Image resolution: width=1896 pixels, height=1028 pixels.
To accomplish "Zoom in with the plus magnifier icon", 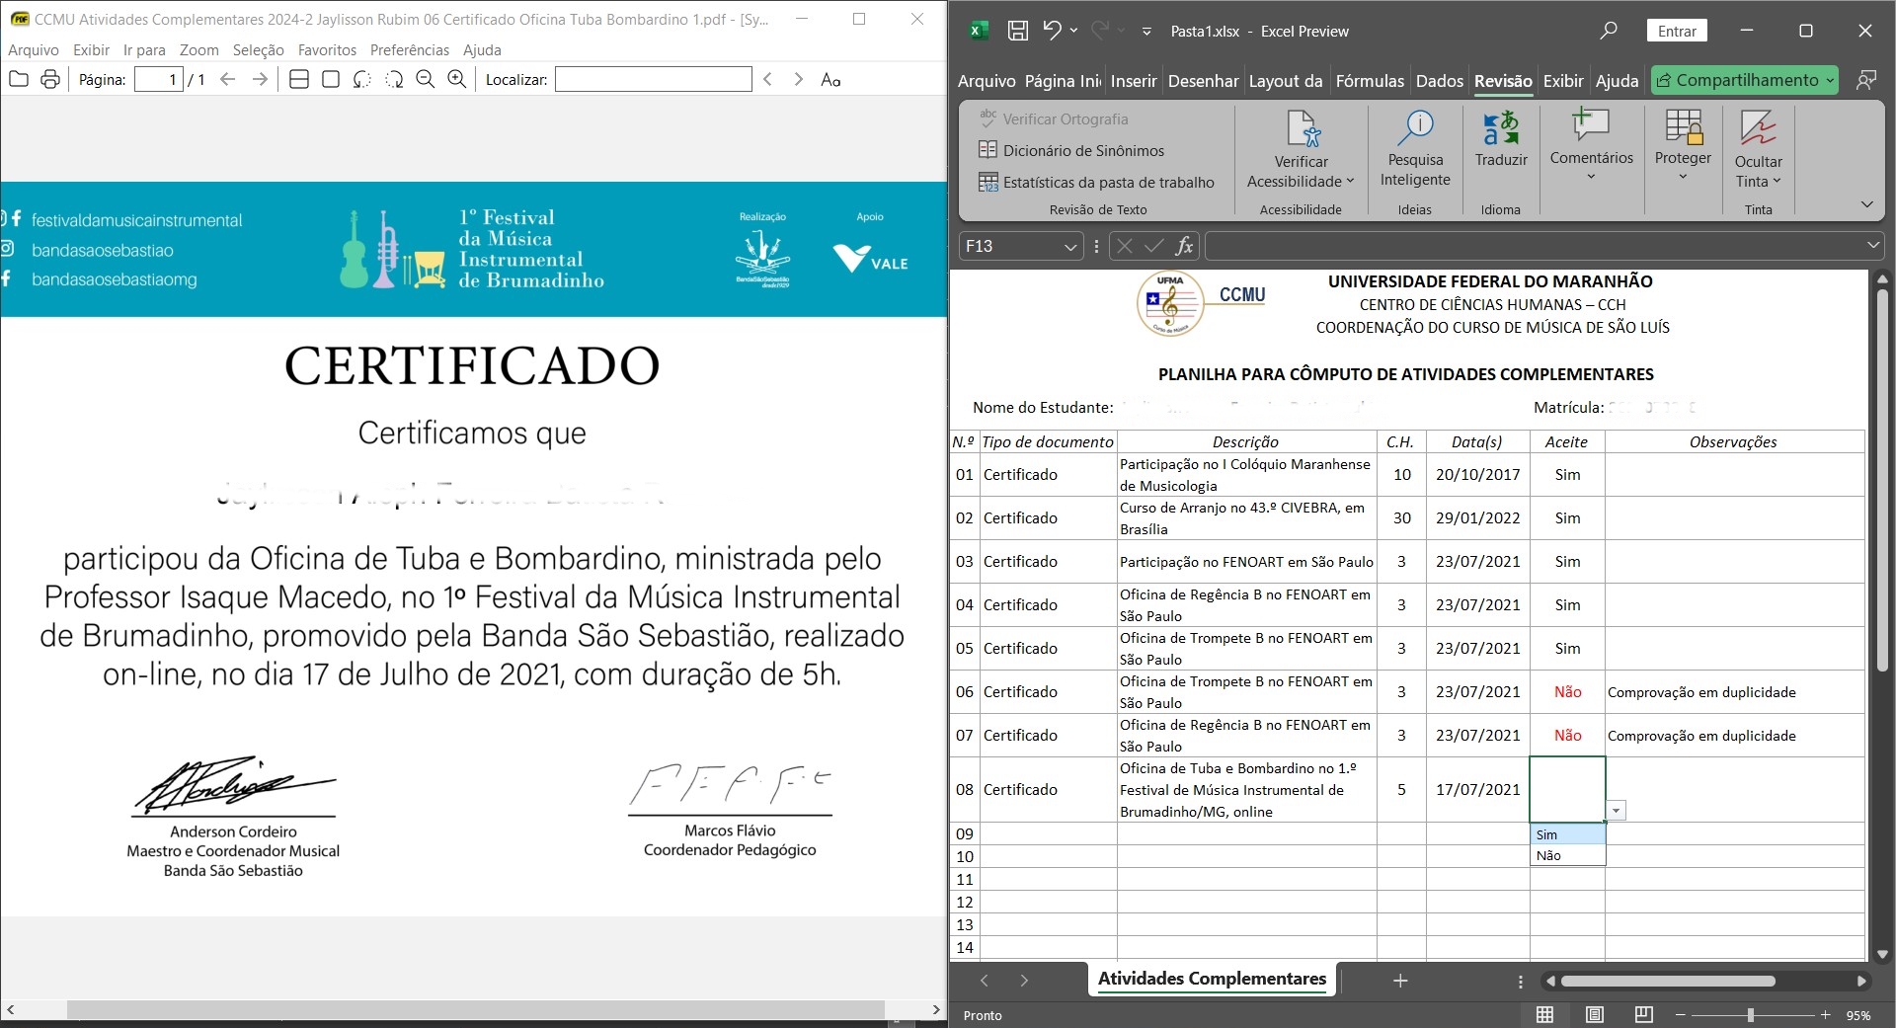I will pos(457,79).
